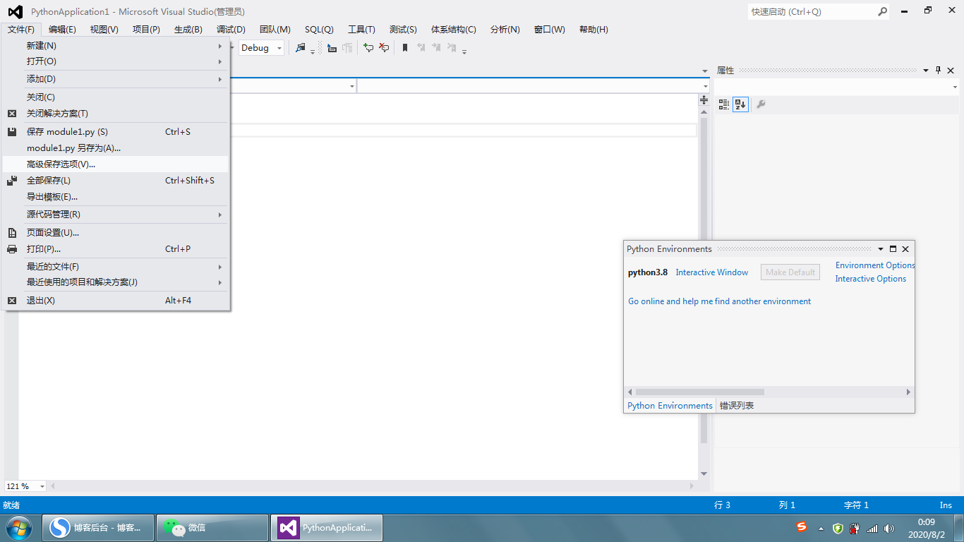
Task: Select 全部保存(L) menu entry
Action: [x=116, y=181]
